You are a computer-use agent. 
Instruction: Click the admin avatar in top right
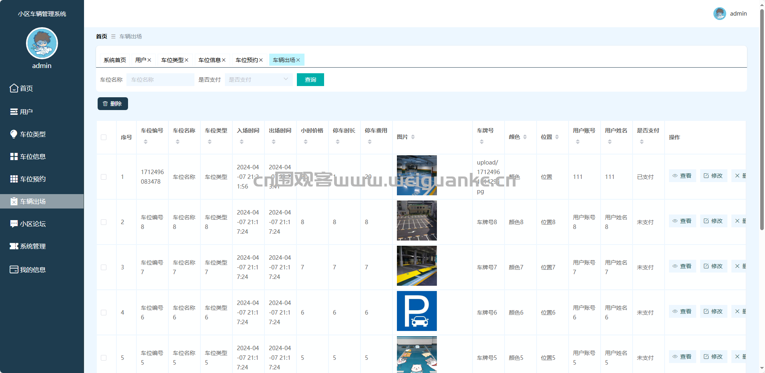(719, 14)
